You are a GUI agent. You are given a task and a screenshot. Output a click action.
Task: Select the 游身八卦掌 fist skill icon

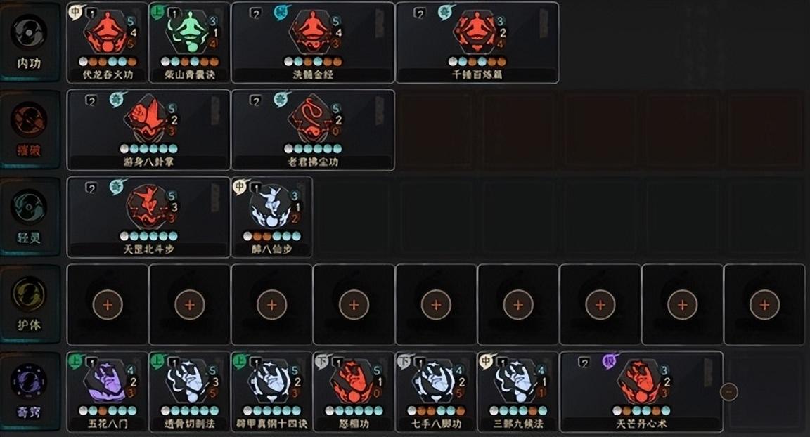click(147, 119)
